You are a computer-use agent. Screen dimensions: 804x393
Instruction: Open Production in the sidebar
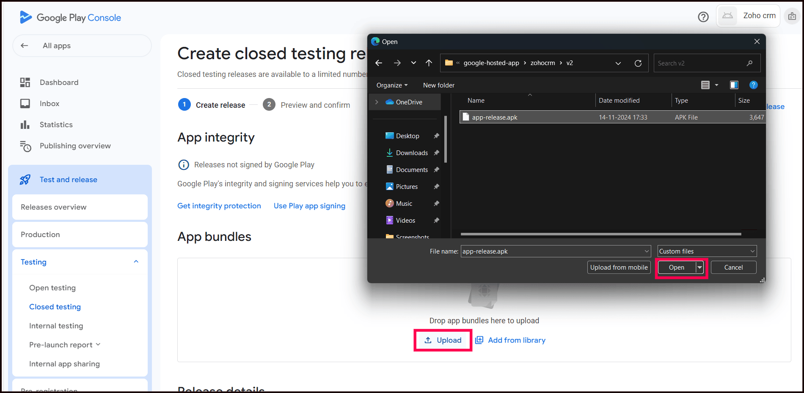pos(80,235)
